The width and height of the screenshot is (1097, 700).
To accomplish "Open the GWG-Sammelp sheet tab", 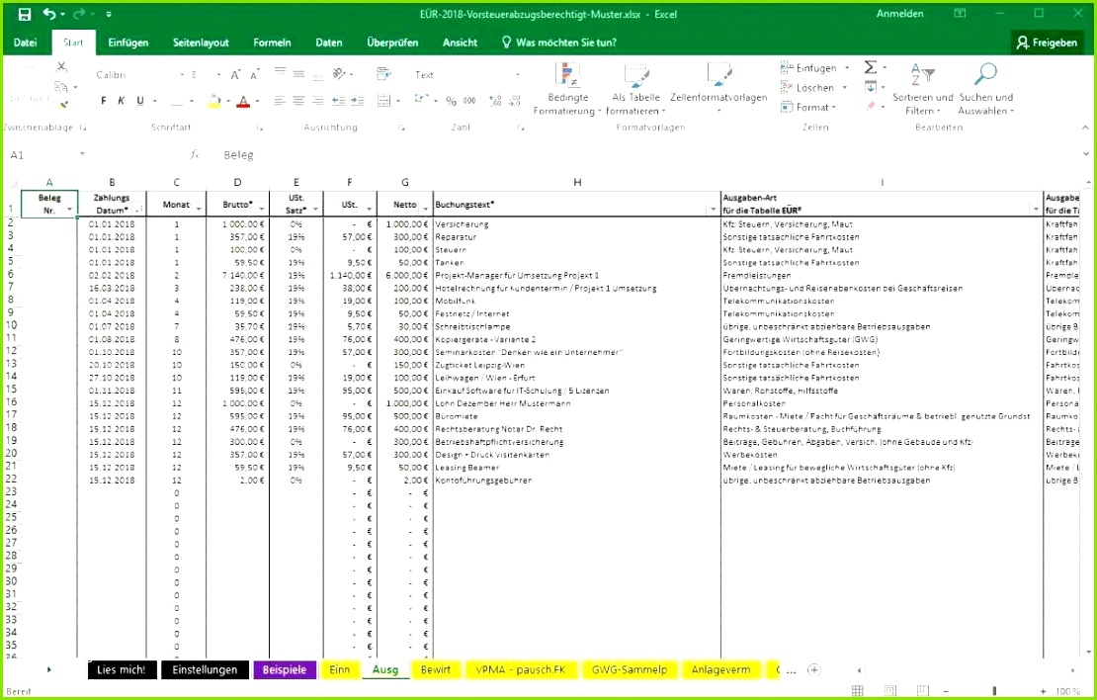I will coord(629,670).
